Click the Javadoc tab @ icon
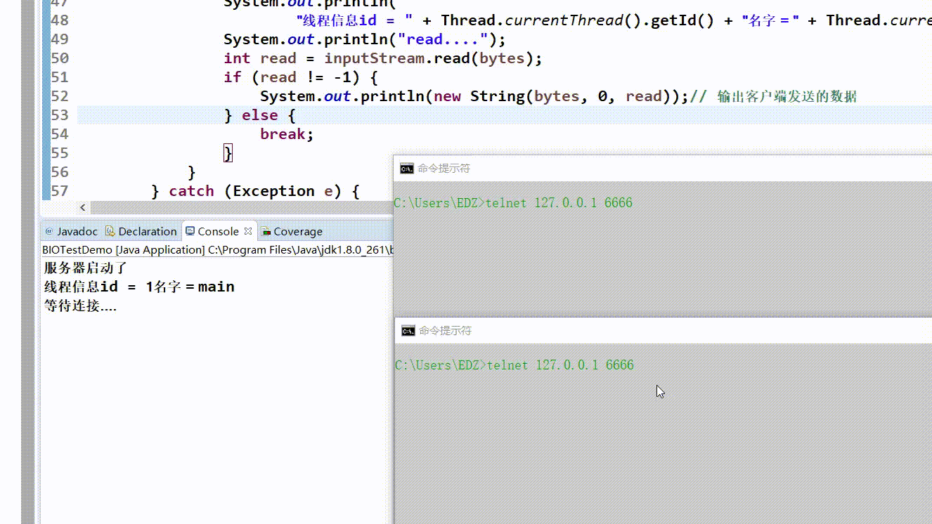Image resolution: width=932 pixels, height=524 pixels. point(49,231)
